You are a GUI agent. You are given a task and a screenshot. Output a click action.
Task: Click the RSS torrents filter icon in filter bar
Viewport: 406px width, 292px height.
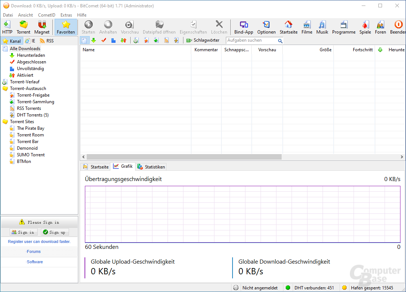(x=166, y=40)
